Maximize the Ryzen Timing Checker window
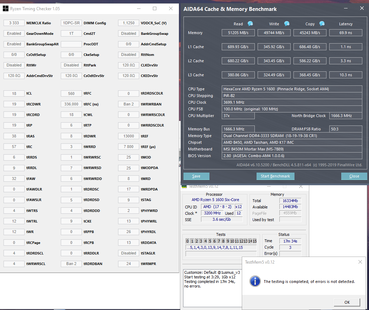 (155, 8)
